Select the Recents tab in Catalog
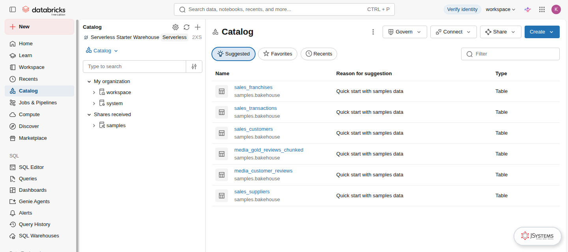 (x=319, y=54)
